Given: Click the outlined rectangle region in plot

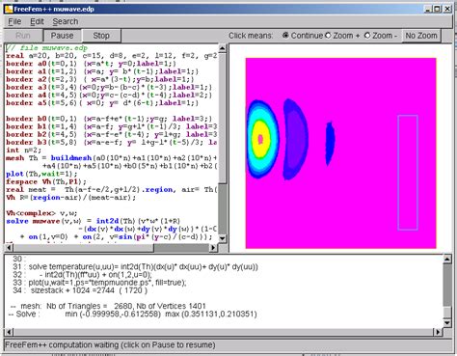Looking at the screenshot, I should [408, 173].
